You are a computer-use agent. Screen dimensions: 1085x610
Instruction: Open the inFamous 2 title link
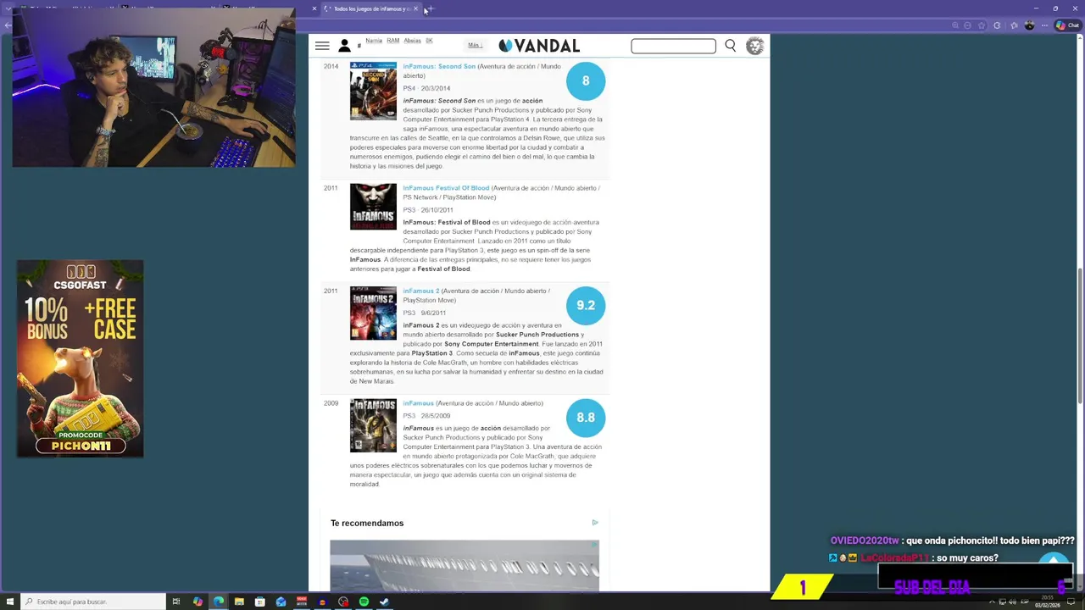click(x=421, y=291)
